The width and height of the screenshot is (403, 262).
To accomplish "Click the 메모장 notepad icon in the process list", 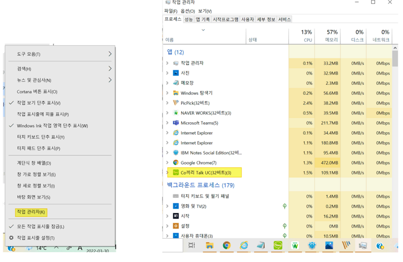I will pyautogui.click(x=176, y=83).
